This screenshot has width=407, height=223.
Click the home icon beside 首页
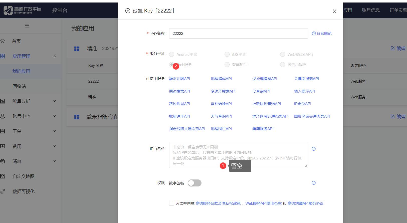click(3, 41)
